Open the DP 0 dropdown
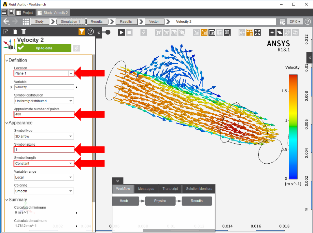Viewport: 313px width, 233px height. tap(295, 22)
